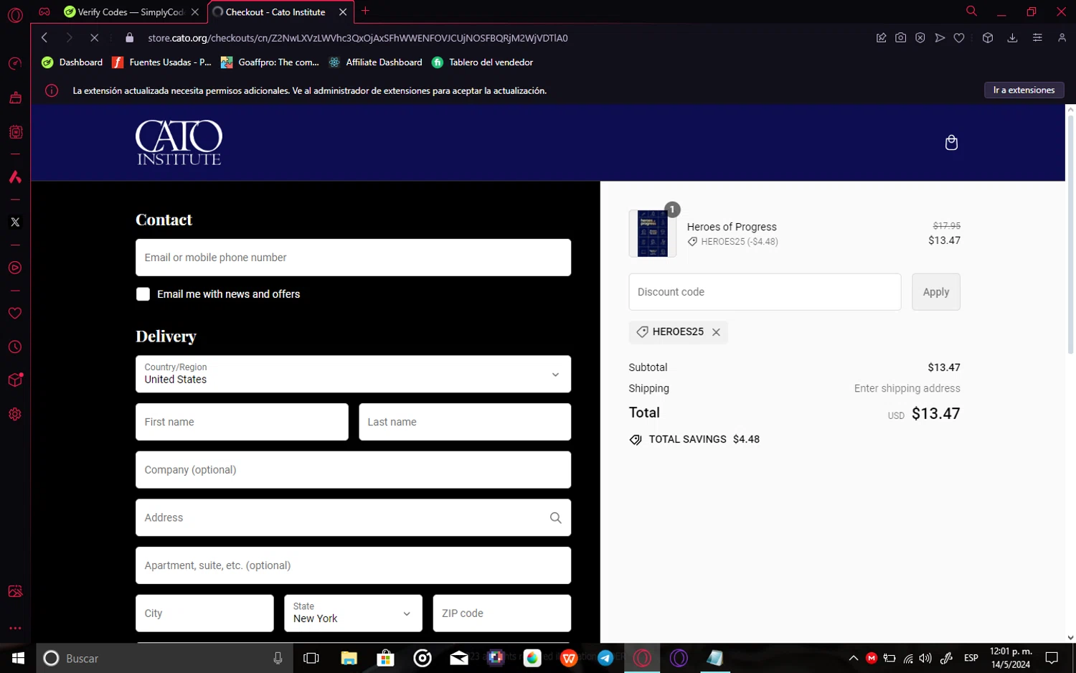The height and width of the screenshot is (673, 1076).
Task: Go back using browser back arrow
Action: pyautogui.click(x=44, y=38)
